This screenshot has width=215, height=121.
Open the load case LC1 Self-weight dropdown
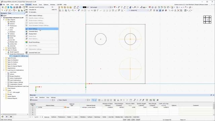tap(108, 7)
